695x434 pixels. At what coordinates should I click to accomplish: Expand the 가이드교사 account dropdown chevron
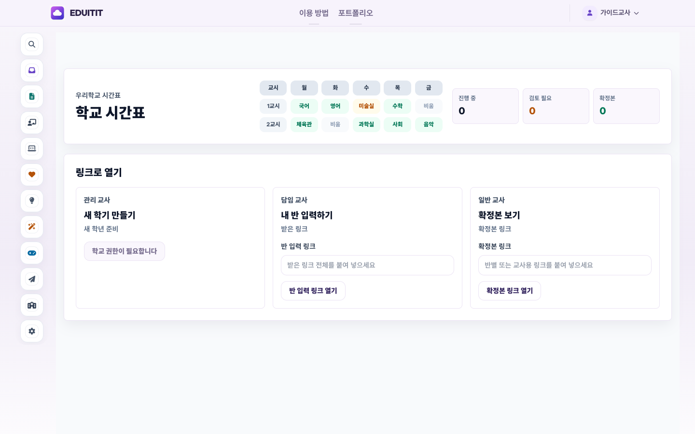[636, 13]
